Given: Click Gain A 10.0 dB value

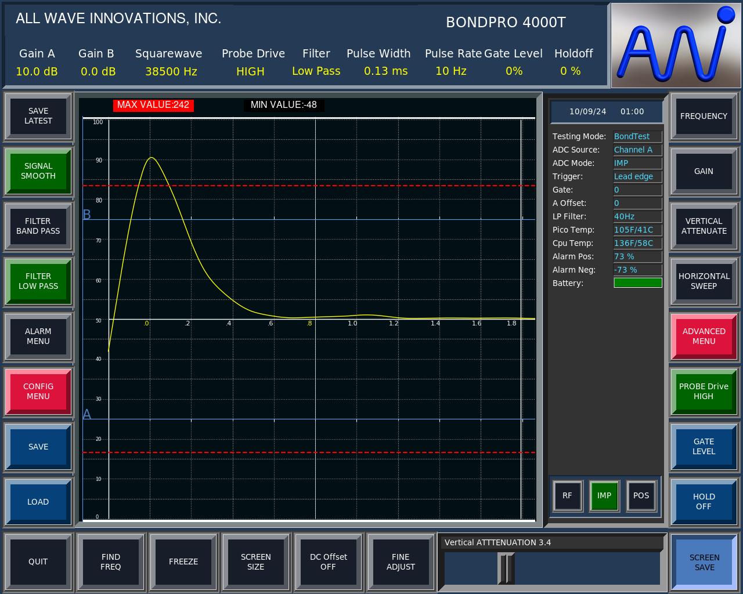Looking at the screenshot, I should pyautogui.click(x=37, y=71).
